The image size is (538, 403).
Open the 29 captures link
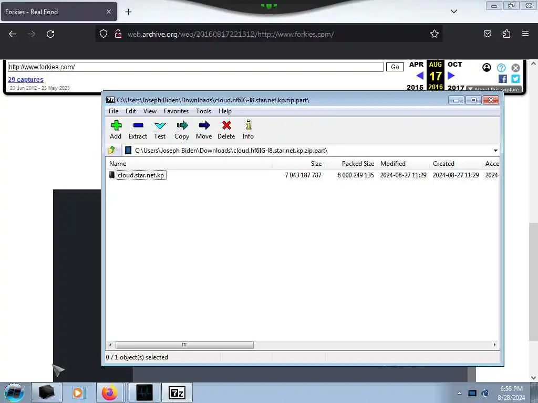point(26,80)
